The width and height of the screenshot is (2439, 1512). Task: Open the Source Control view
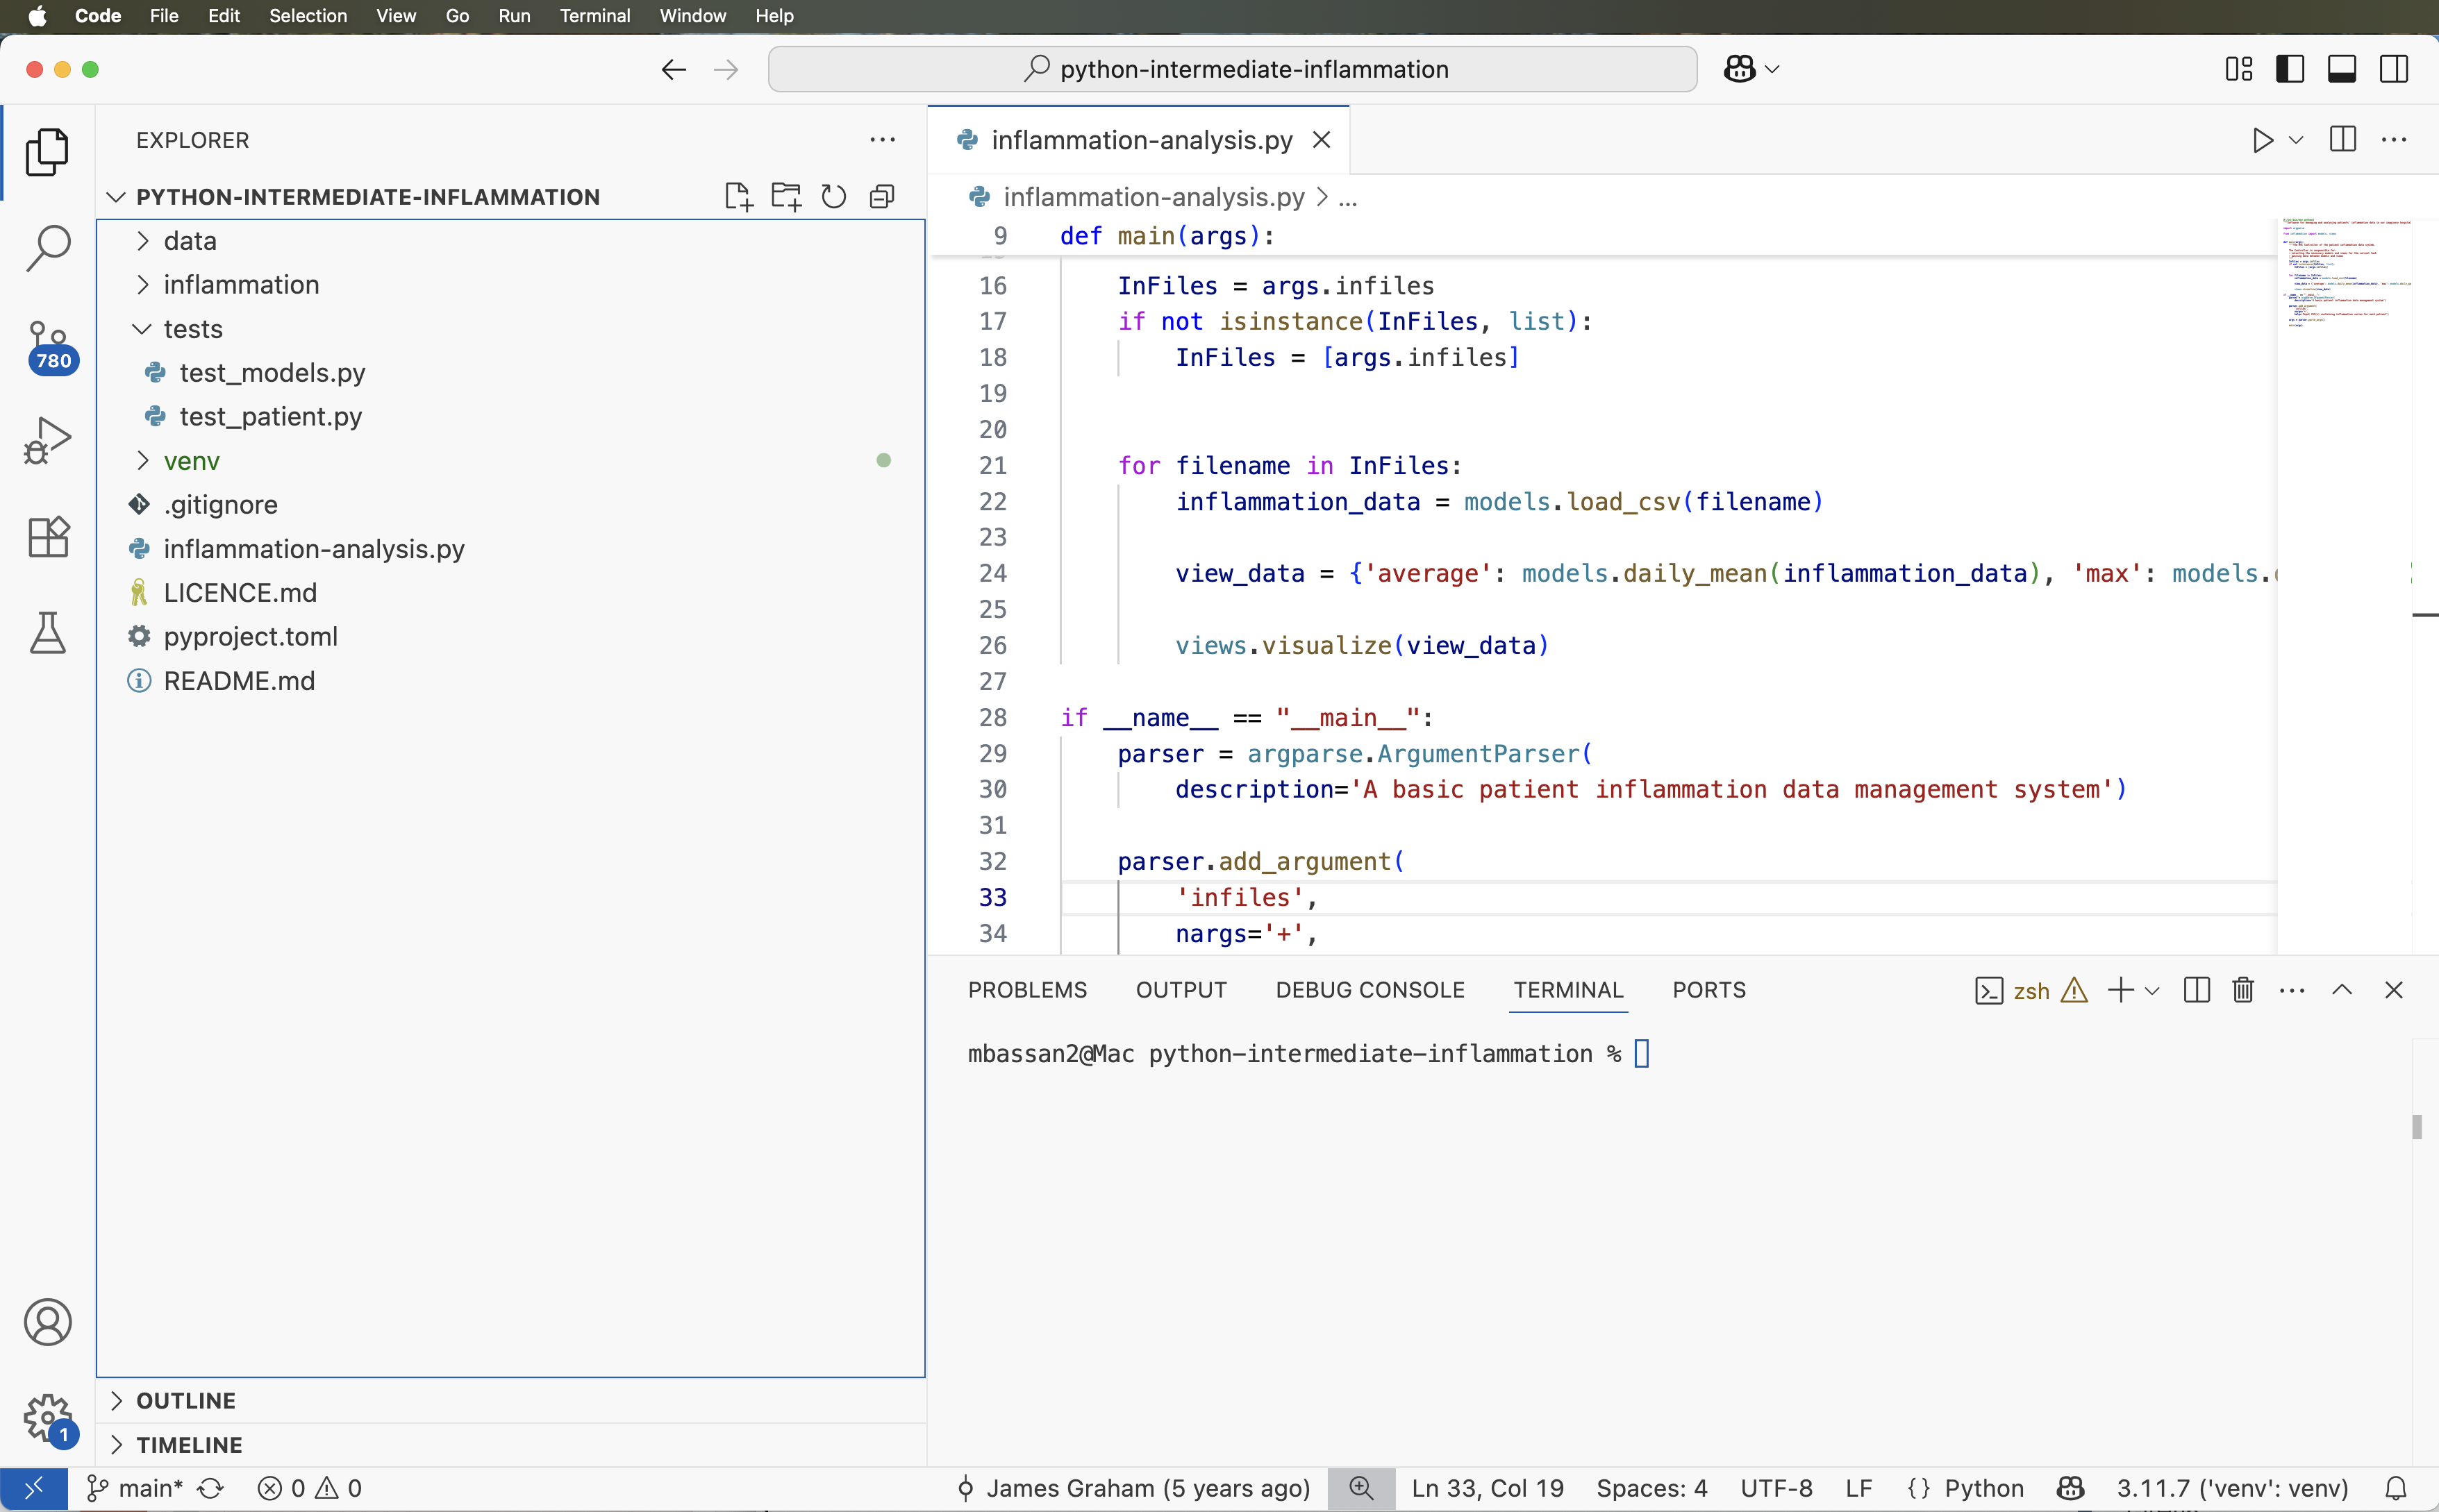pyautogui.click(x=47, y=345)
